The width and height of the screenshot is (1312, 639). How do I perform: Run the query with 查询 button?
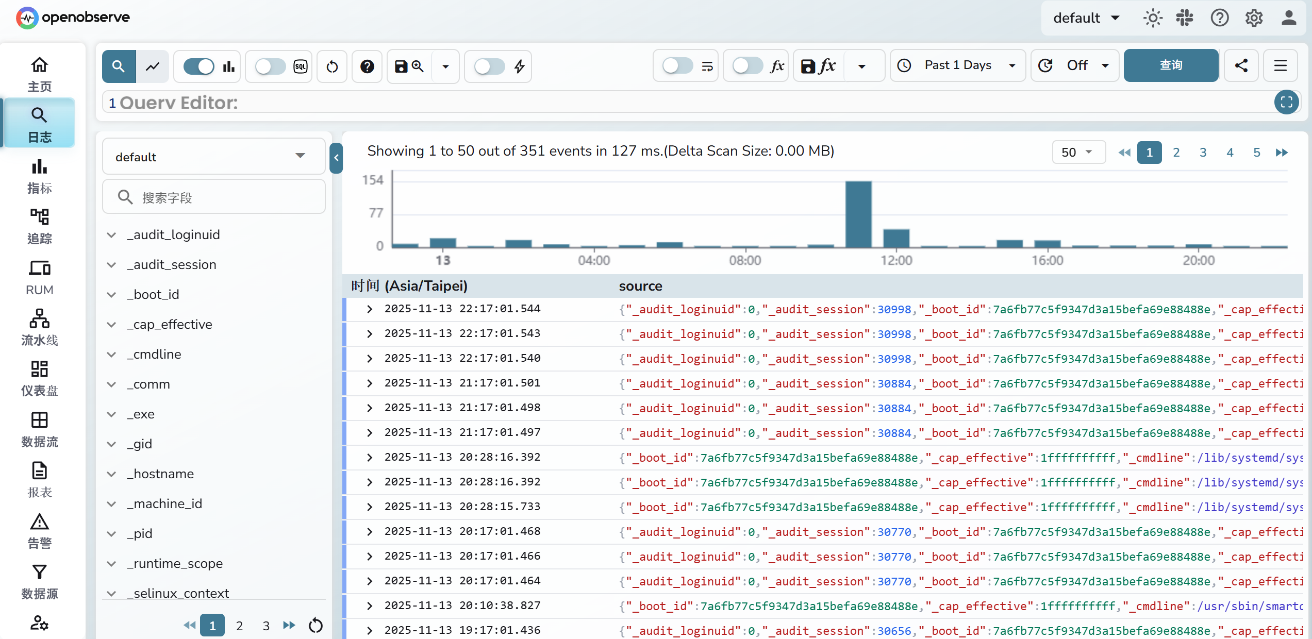(x=1171, y=65)
